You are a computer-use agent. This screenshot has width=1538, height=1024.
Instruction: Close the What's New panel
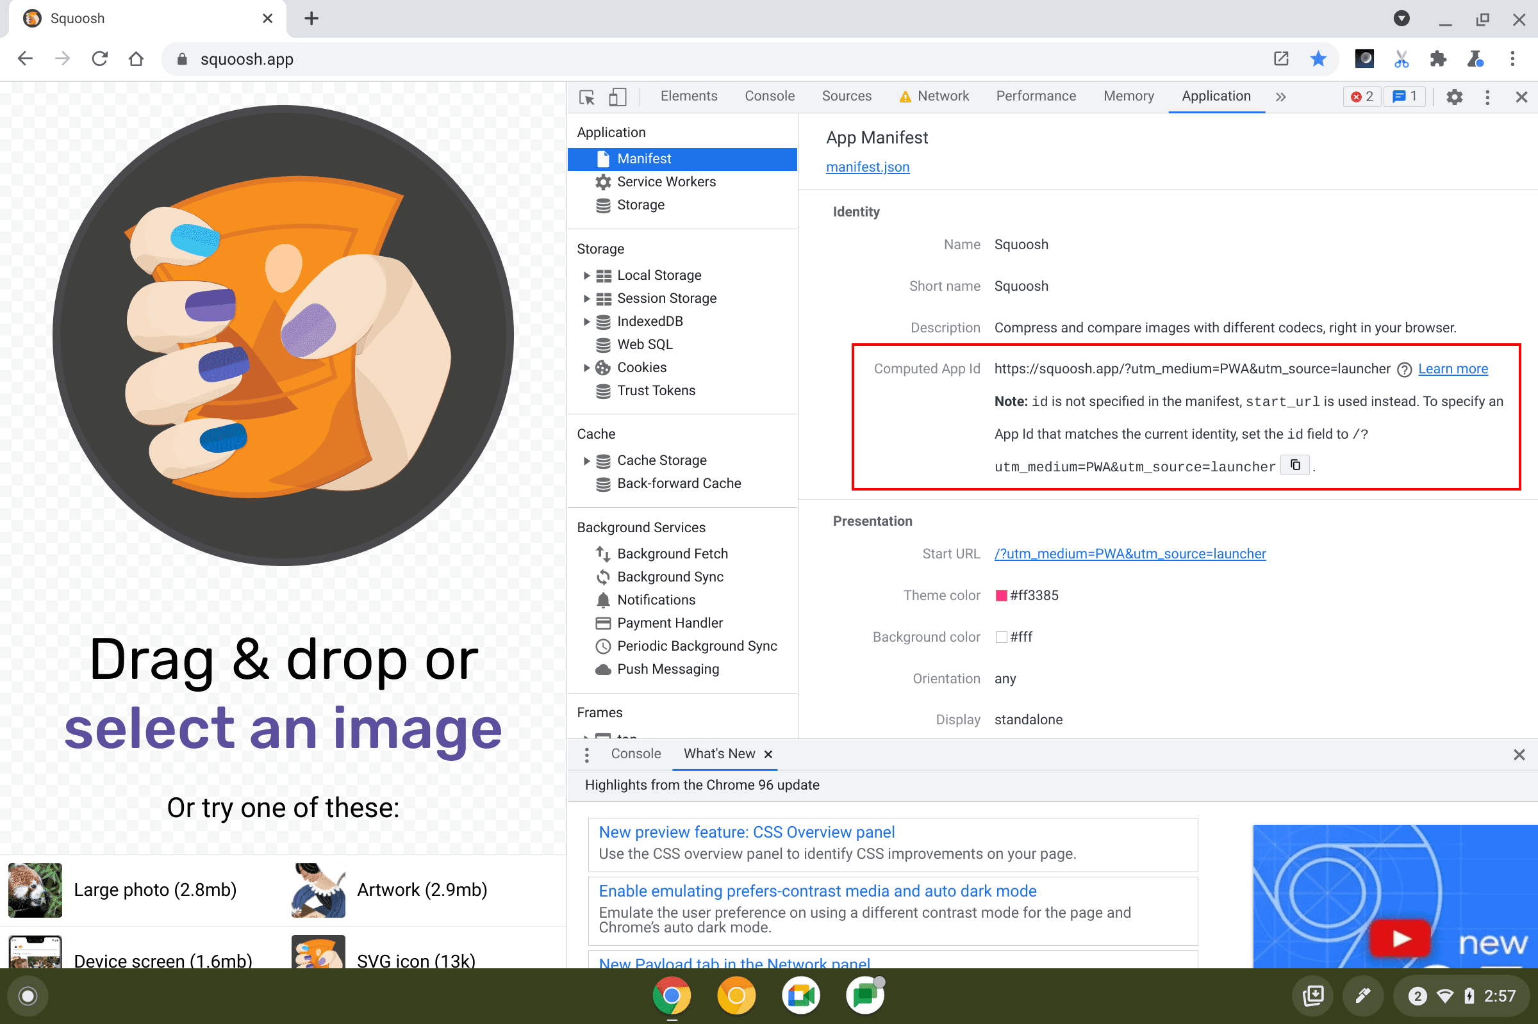point(768,754)
